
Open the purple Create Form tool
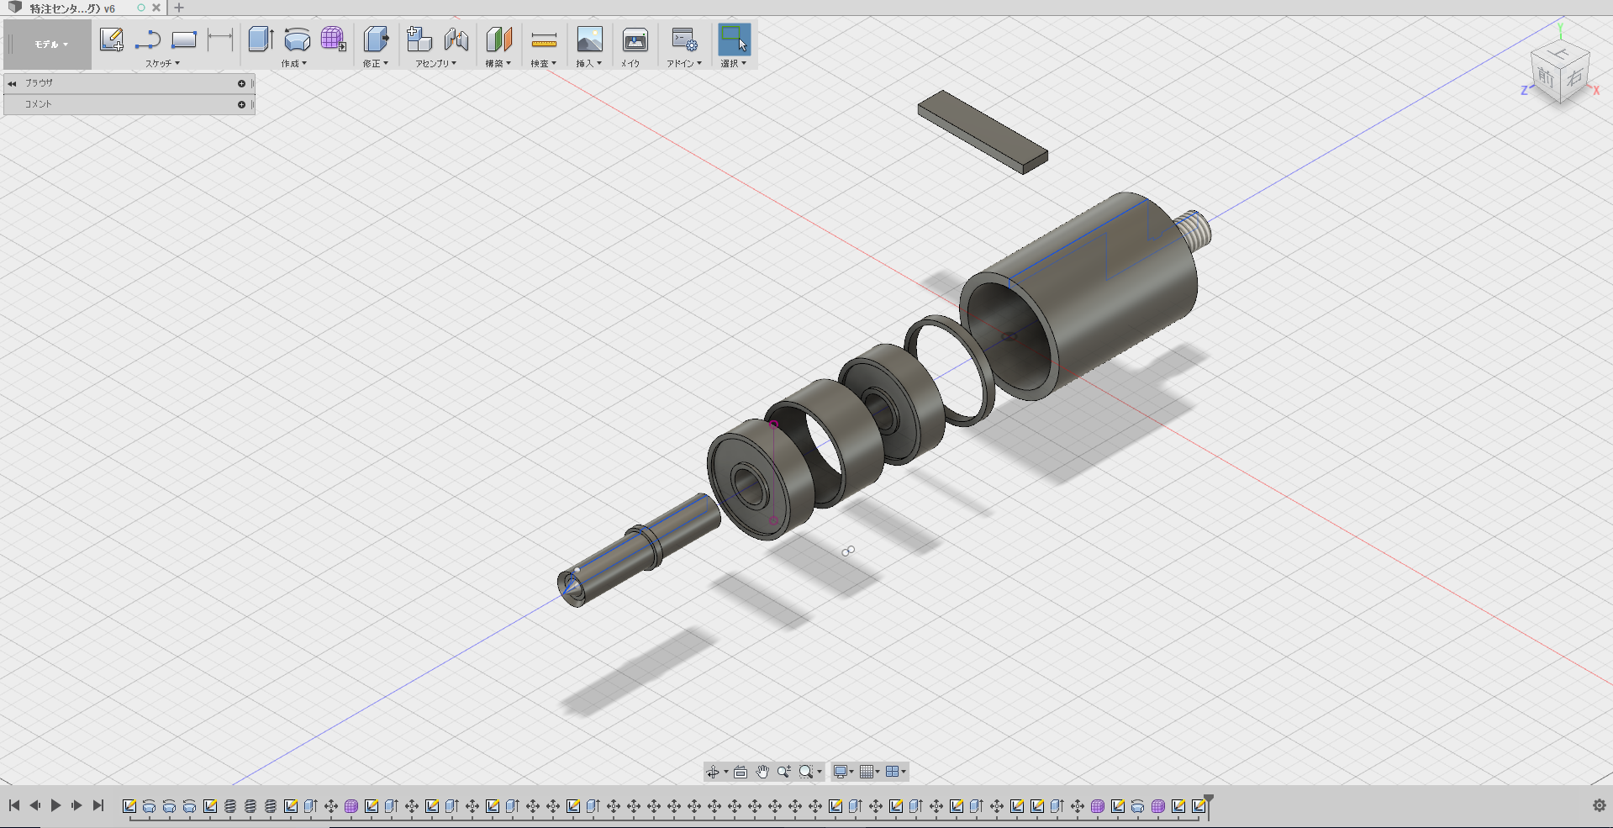(334, 40)
